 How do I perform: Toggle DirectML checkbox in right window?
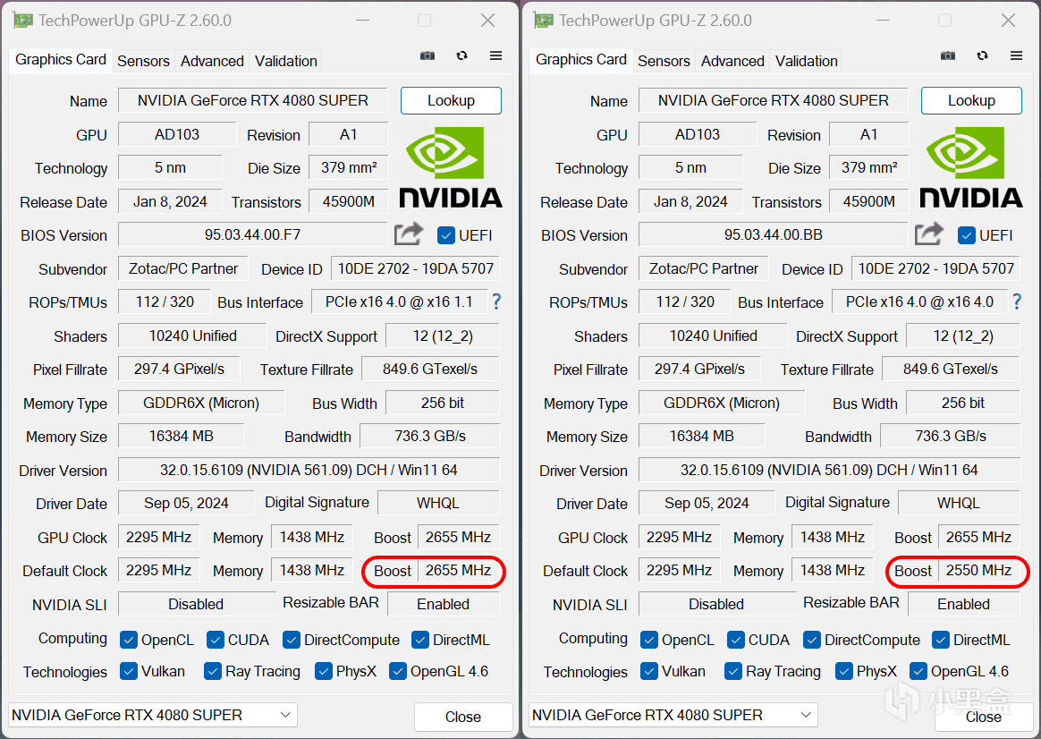coord(940,640)
